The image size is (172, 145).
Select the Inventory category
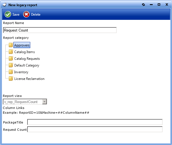pyautogui.click(x=21, y=72)
